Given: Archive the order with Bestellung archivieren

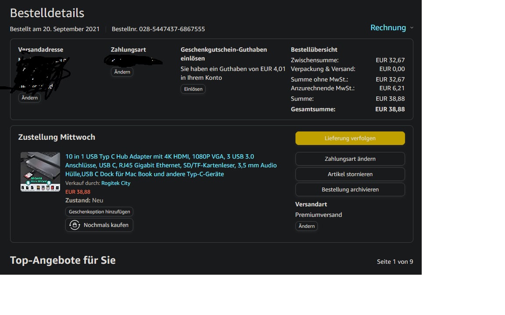Looking at the screenshot, I should (350, 189).
